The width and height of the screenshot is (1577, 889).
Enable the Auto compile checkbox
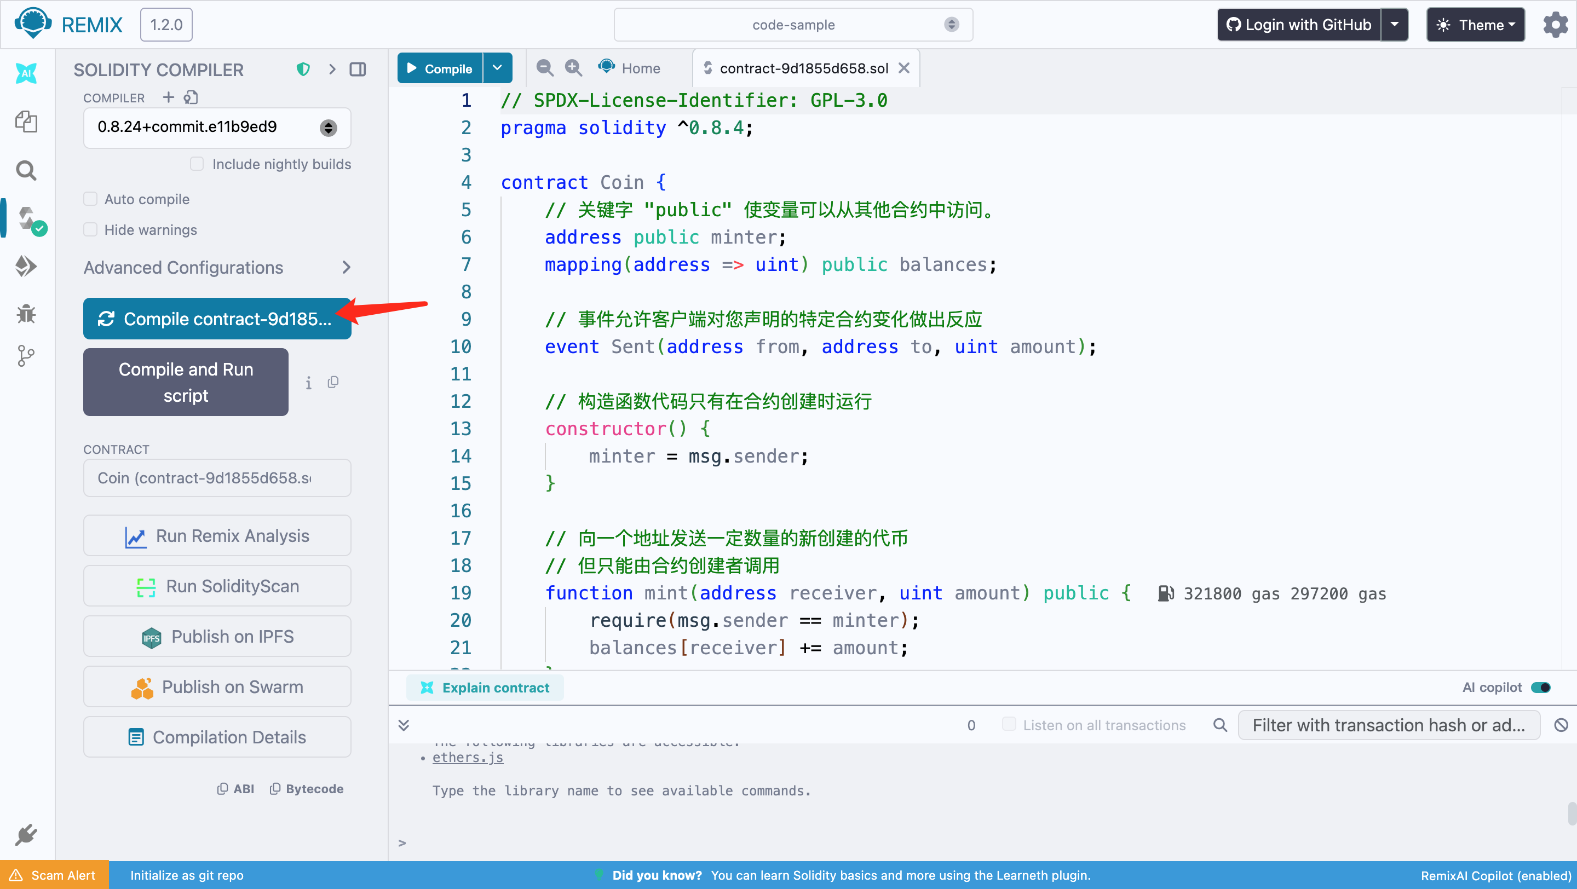(90, 199)
